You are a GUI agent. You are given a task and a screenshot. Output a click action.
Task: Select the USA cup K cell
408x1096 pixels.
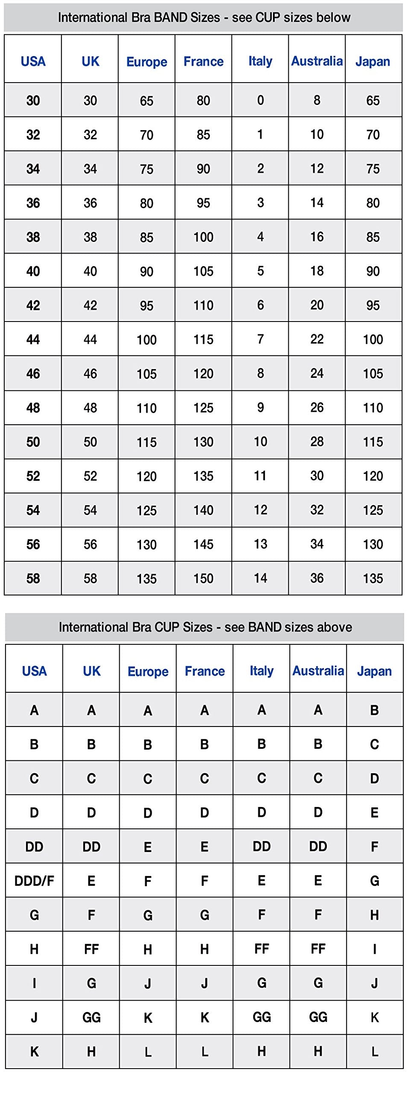[34, 1051]
